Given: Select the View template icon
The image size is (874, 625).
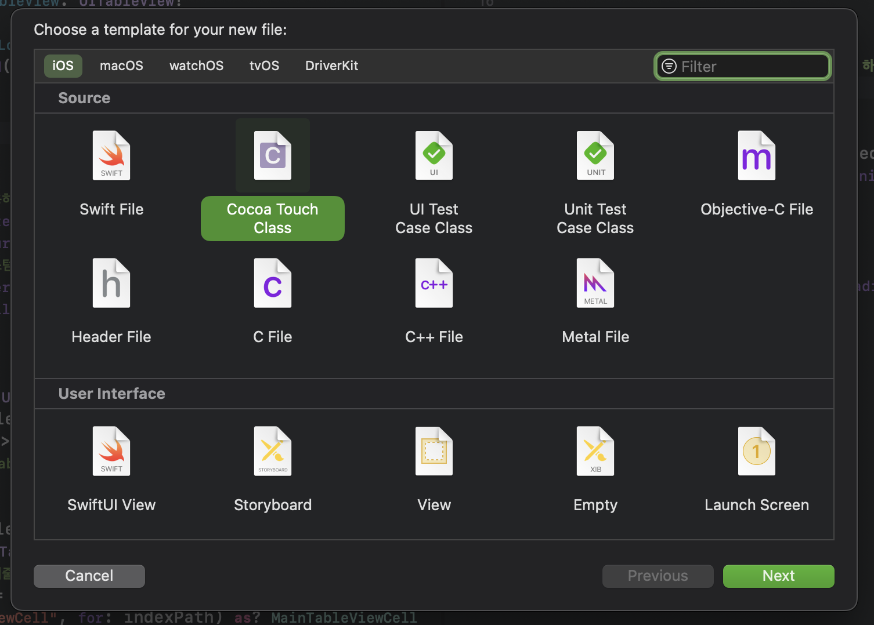Looking at the screenshot, I should click(x=434, y=451).
